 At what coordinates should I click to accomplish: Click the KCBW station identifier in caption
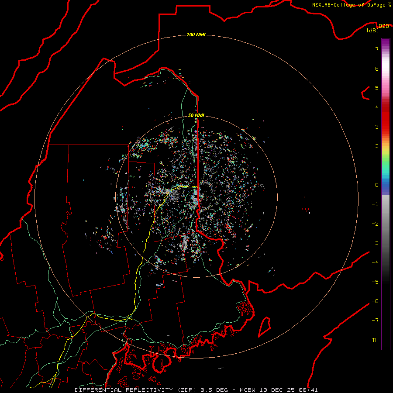(x=248, y=390)
